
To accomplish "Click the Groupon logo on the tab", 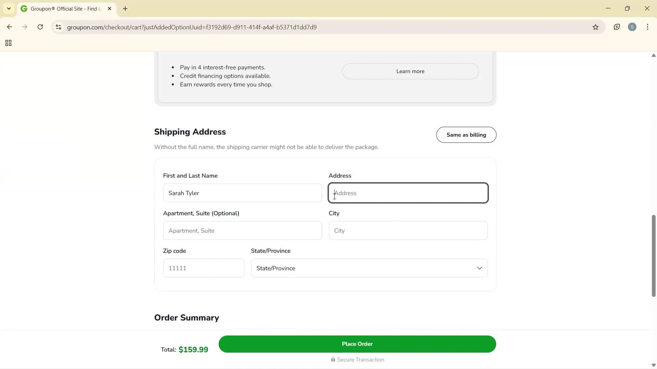I will pos(24,9).
